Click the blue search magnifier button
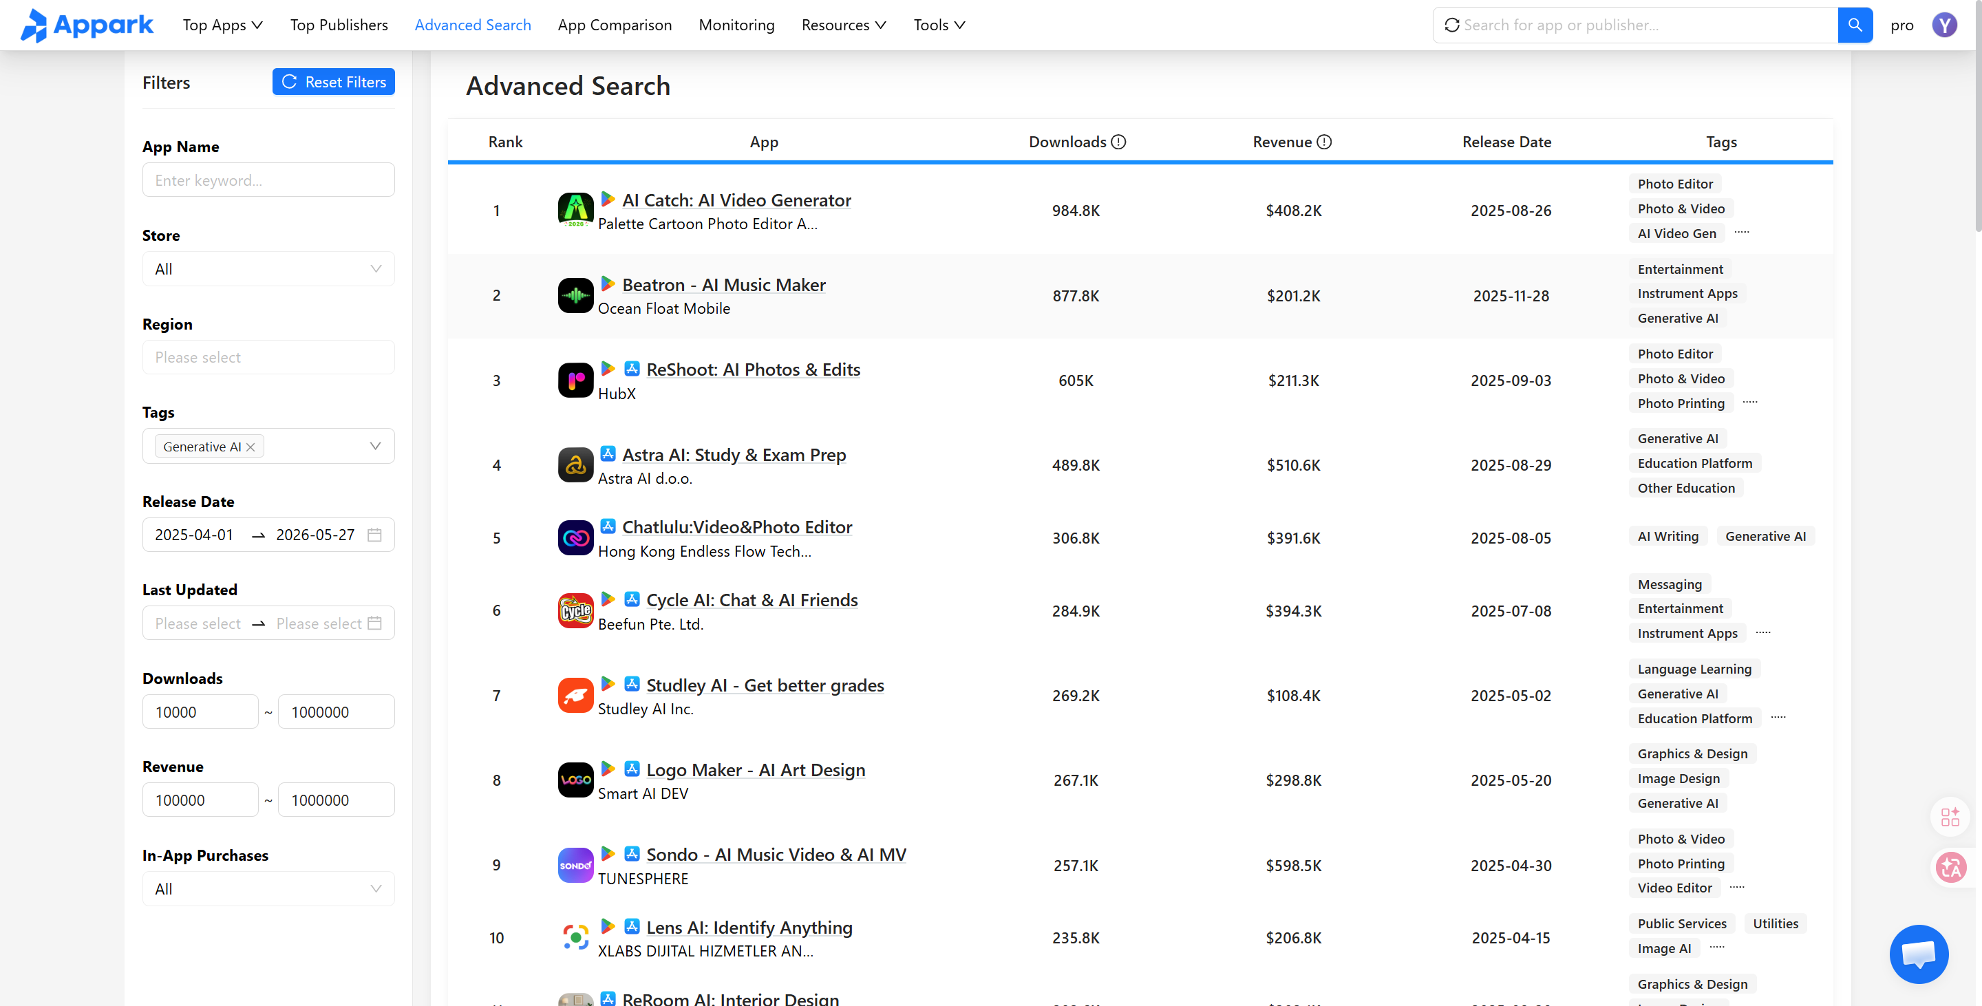Screen dimensions: 1982x1006 (1855, 25)
